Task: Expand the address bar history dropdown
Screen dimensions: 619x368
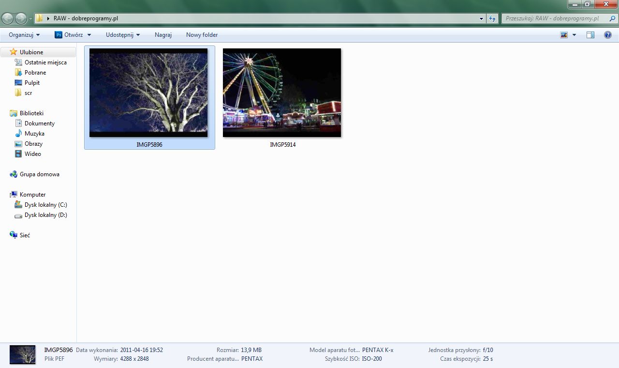Action: coord(481,19)
